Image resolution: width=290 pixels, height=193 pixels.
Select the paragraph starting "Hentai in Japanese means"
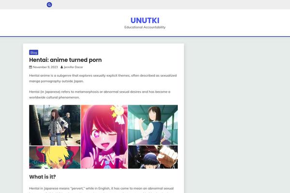click(x=101, y=190)
